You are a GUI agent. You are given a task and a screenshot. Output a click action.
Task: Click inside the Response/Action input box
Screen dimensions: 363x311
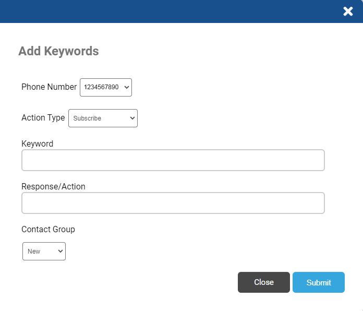(173, 203)
